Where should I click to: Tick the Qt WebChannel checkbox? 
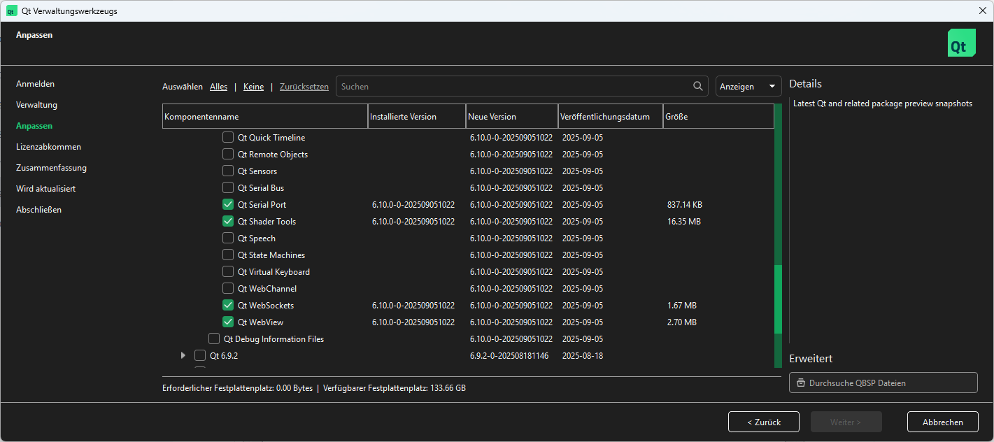coord(228,288)
